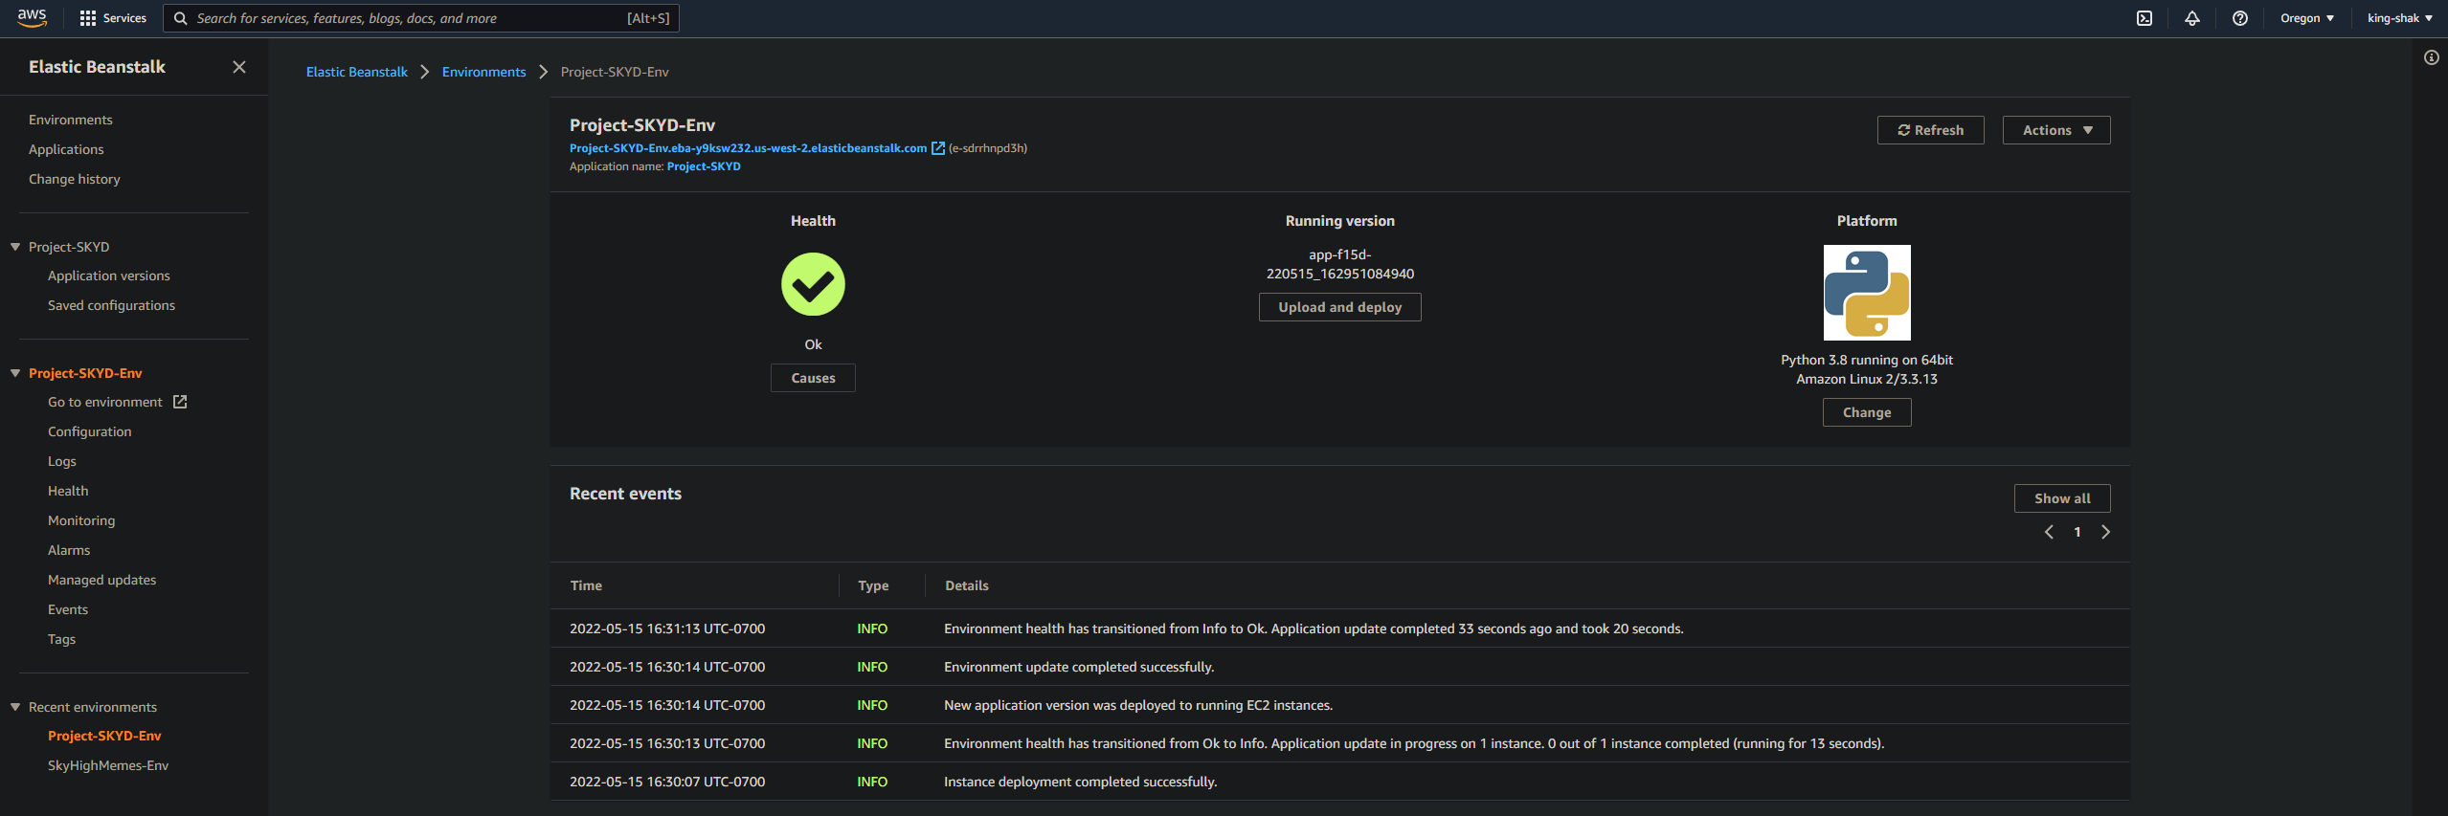Viewport: 2448px width, 816px height.
Task: Click the external link icon beside environment URL
Action: pyautogui.click(x=938, y=148)
